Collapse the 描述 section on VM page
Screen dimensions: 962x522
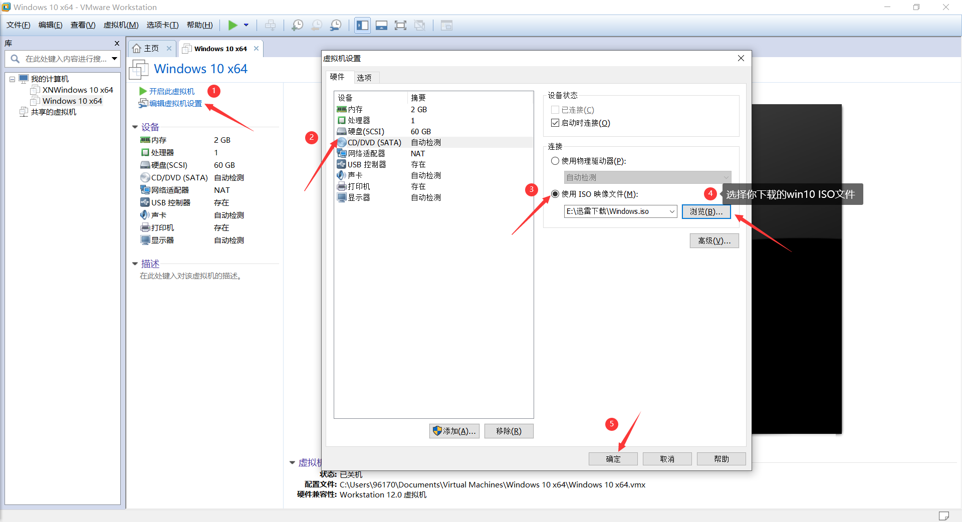coord(135,264)
